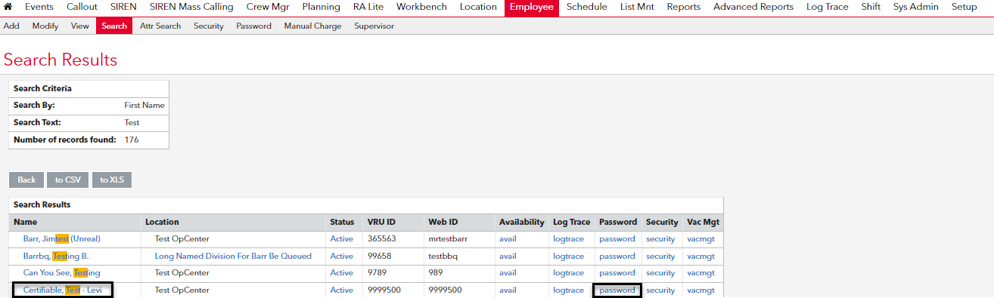Open vacmgt link for Certifiable row

point(700,290)
